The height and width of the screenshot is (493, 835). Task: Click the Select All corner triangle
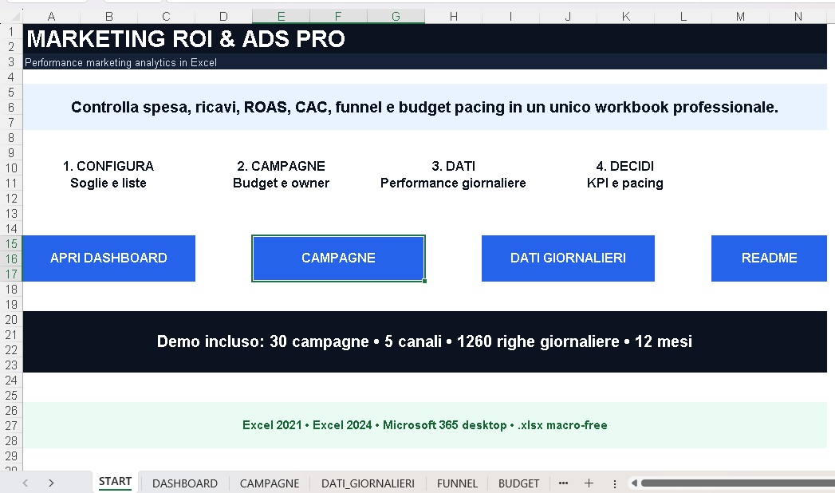point(15,17)
